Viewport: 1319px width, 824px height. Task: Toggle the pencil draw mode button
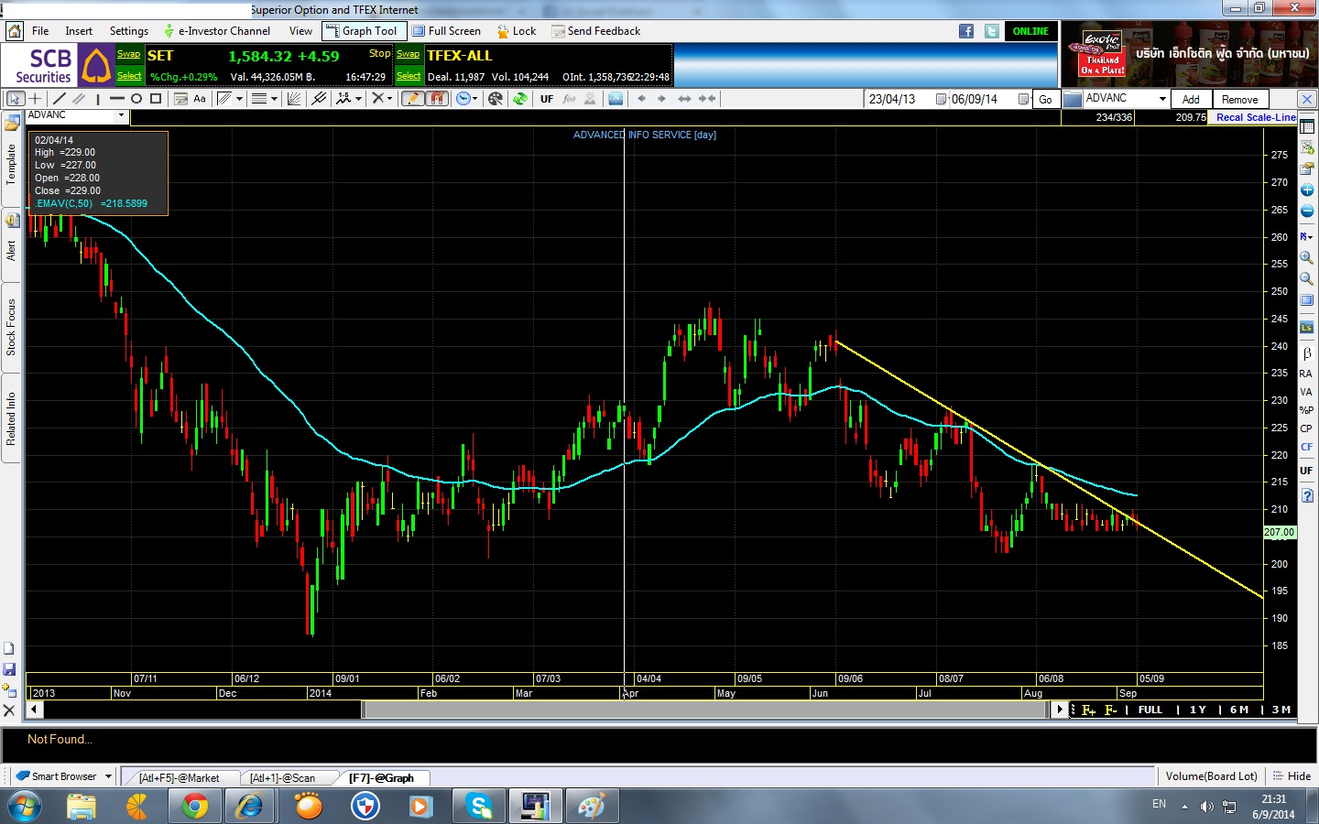click(412, 99)
